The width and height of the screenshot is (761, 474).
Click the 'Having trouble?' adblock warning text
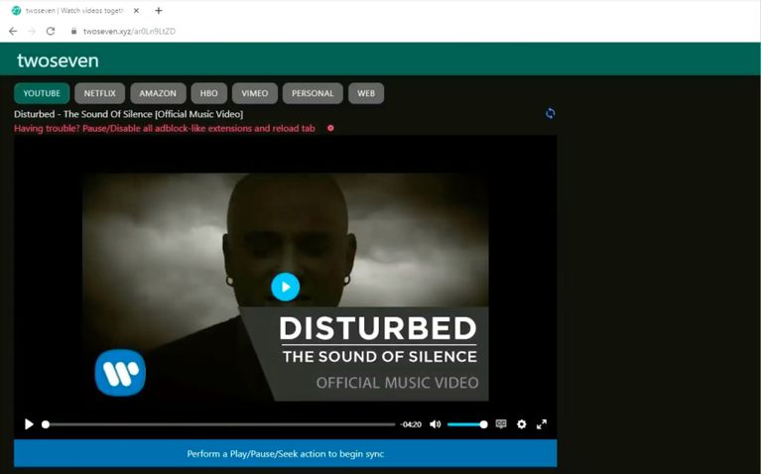pos(165,128)
